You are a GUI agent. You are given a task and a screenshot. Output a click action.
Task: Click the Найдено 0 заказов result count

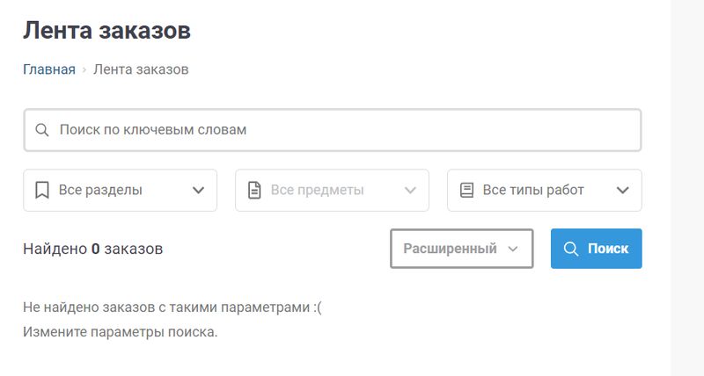[x=92, y=249]
